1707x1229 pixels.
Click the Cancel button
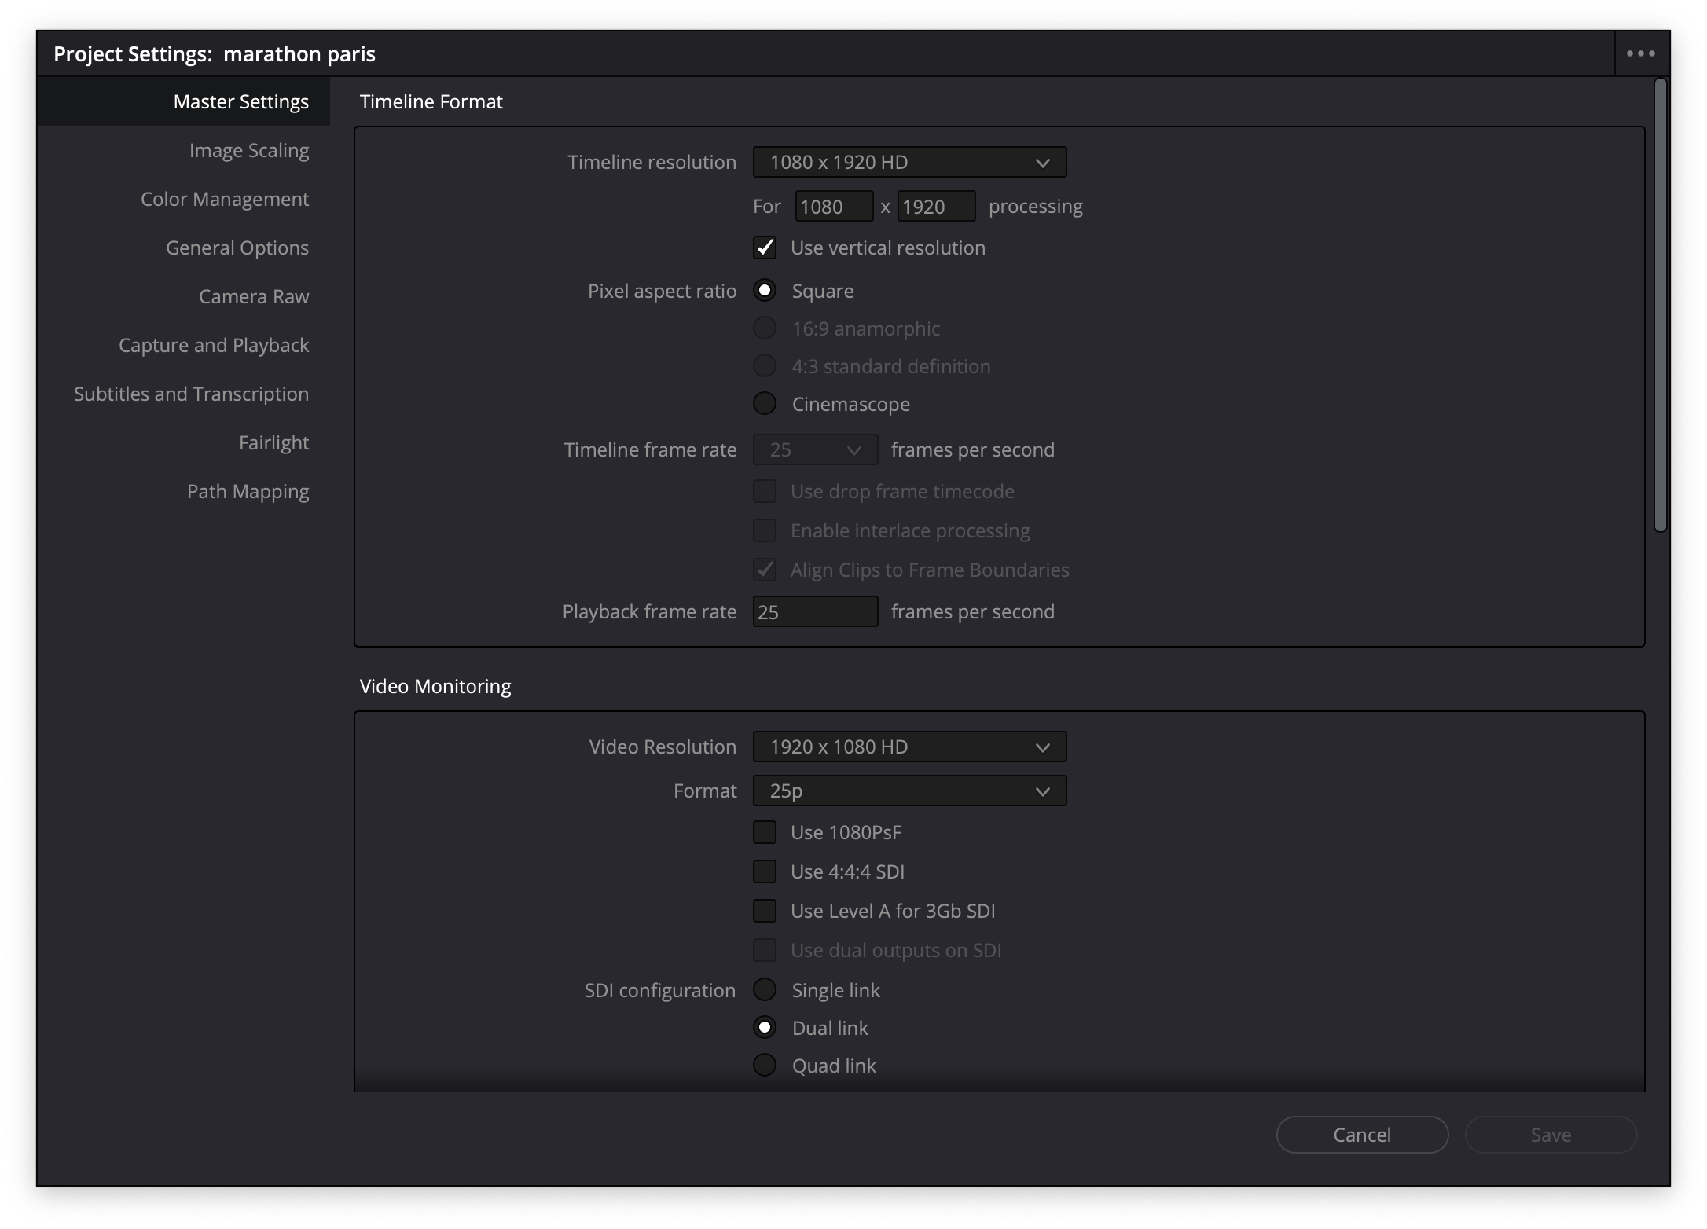point(1362,1135)
